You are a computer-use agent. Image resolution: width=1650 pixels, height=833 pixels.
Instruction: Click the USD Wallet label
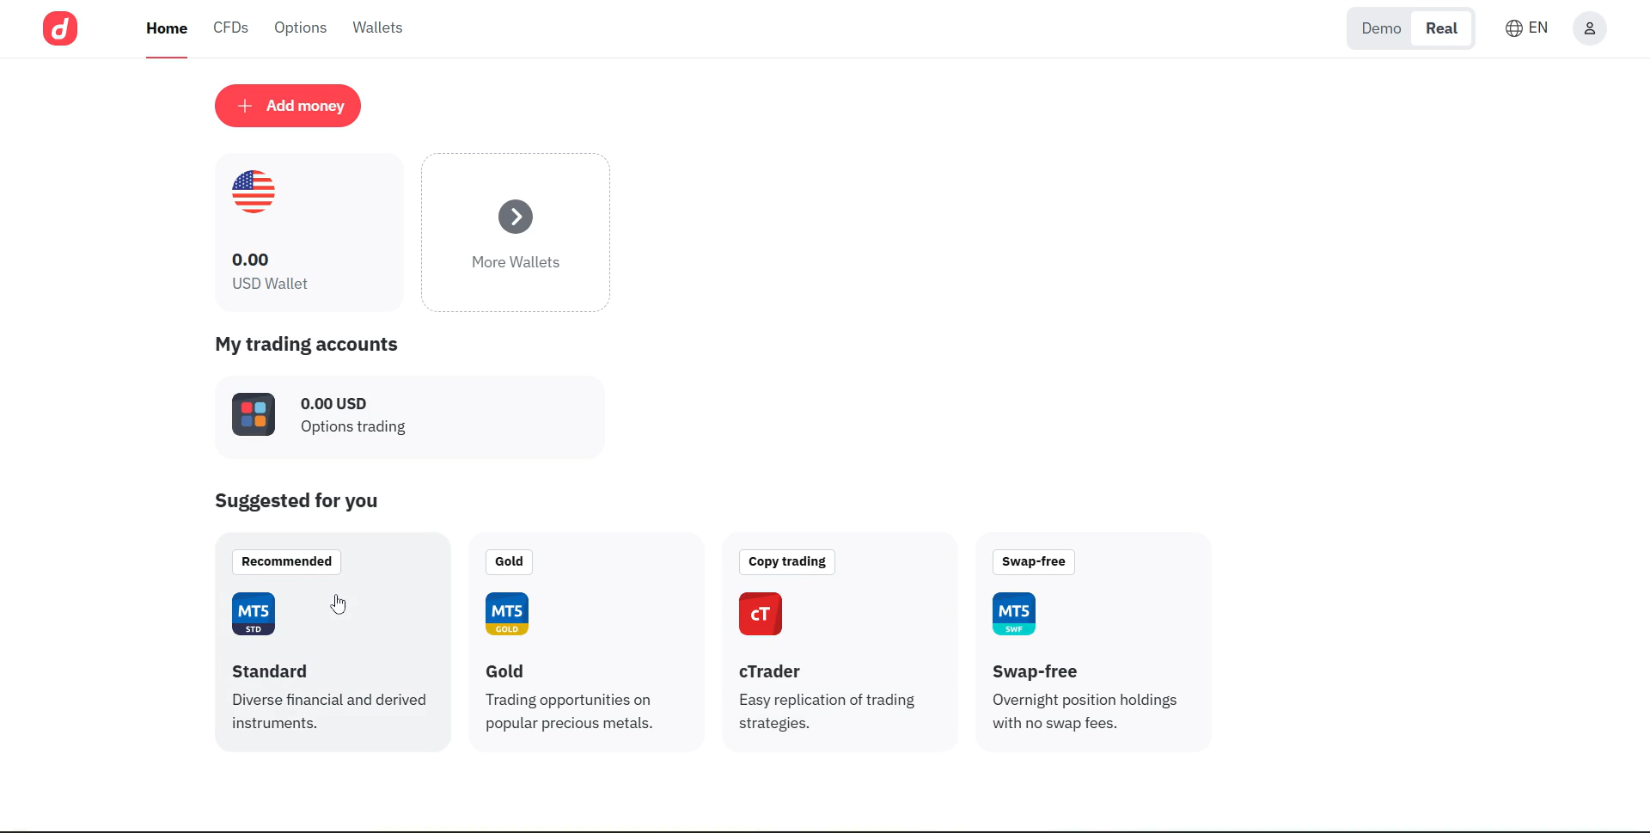click(x=270, y=284)
